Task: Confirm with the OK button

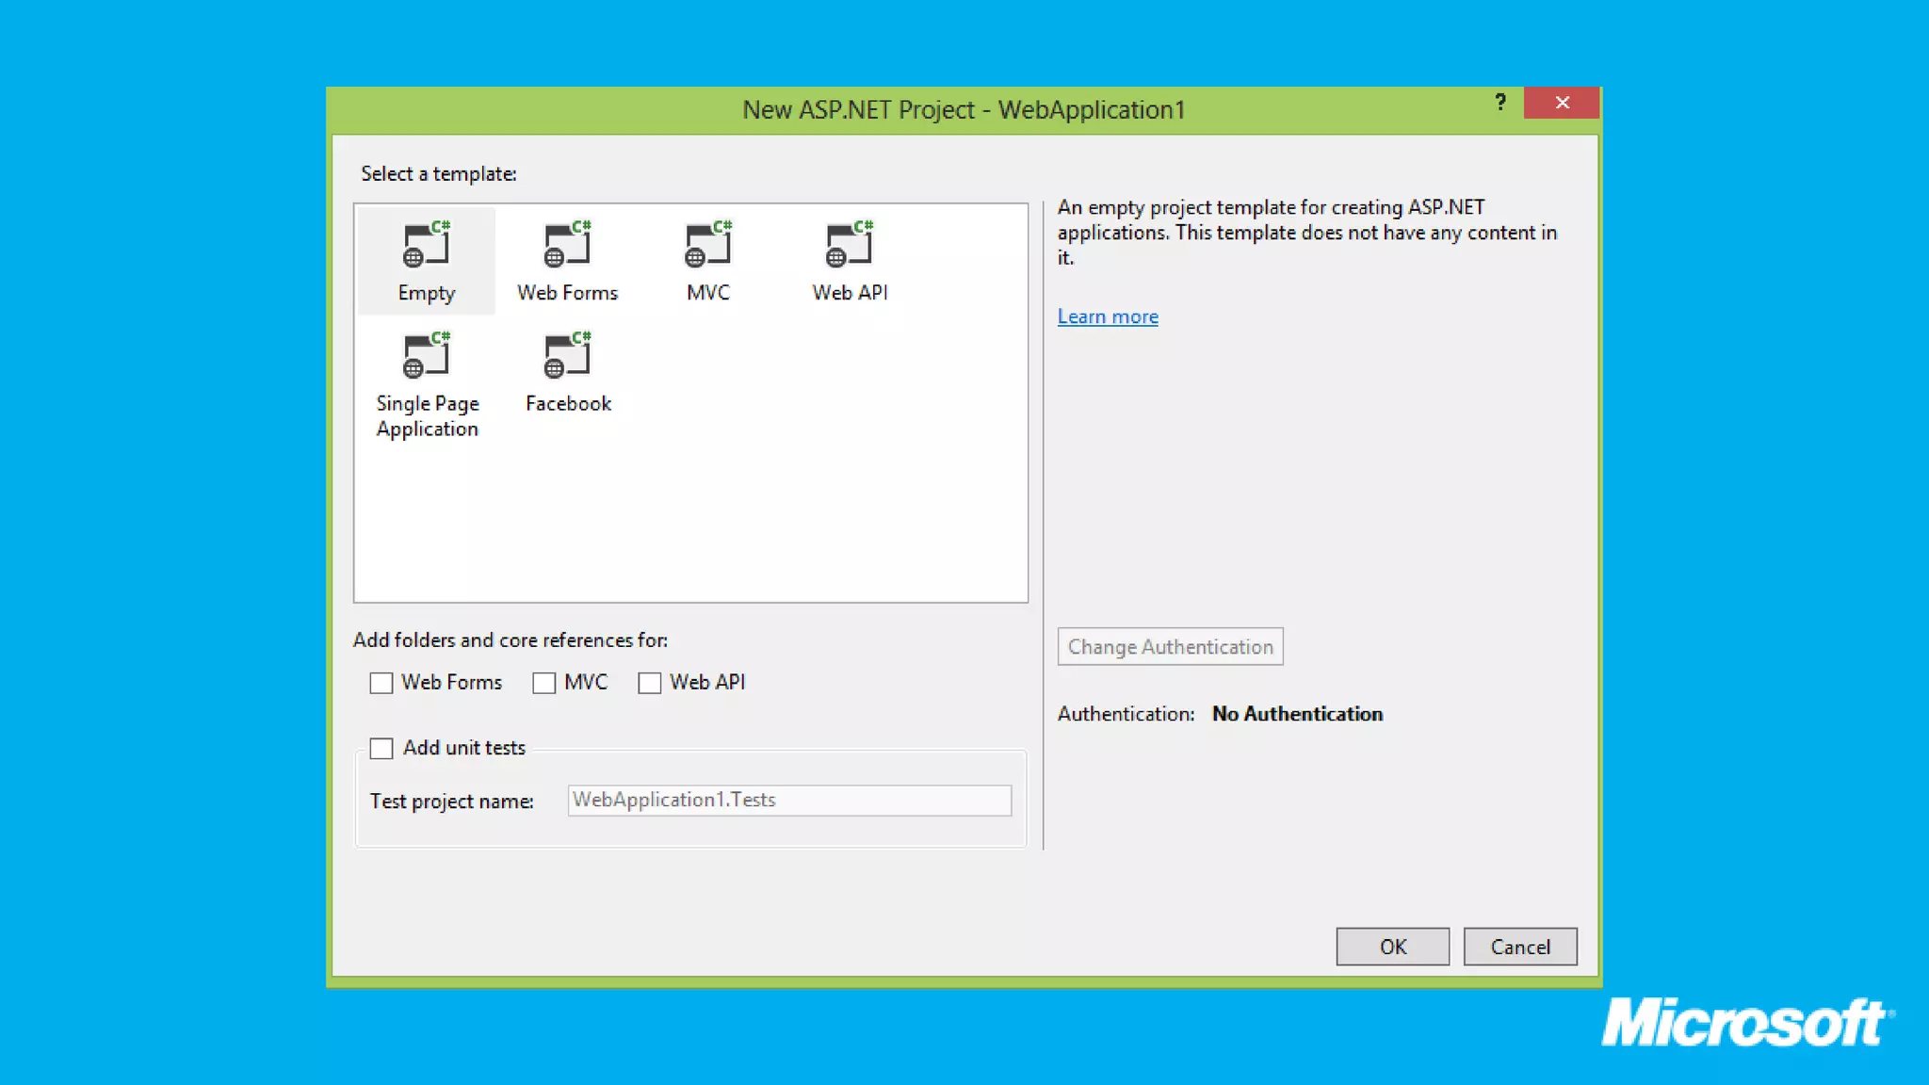Action: pos(1392,947)
